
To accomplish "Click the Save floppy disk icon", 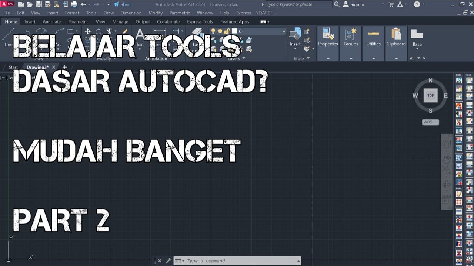I will coord(39,4).
